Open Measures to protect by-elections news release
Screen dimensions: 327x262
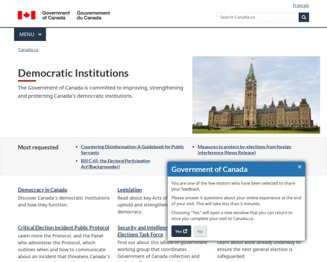(244, 150)
